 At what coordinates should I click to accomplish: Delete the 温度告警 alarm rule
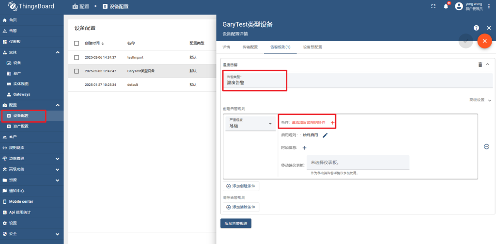(480, 65)
